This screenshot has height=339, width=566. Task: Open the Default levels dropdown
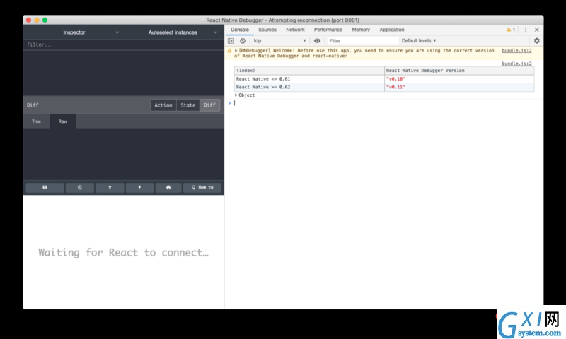[x=419, y=41]
